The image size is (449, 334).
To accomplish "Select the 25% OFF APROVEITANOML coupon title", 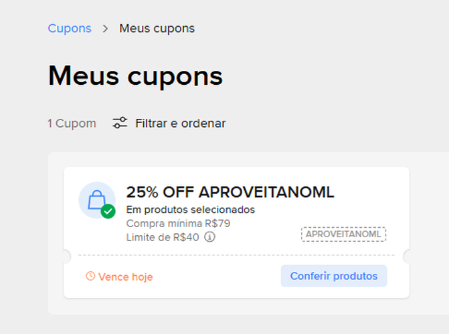I will click(230, 192).
